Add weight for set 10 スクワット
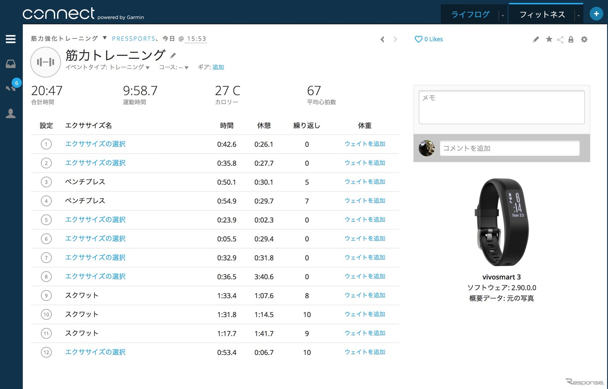This screenshot has width=608, height=389. 365,314
